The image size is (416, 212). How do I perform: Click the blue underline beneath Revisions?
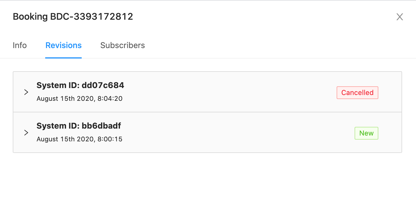click(x=63, y=58)
